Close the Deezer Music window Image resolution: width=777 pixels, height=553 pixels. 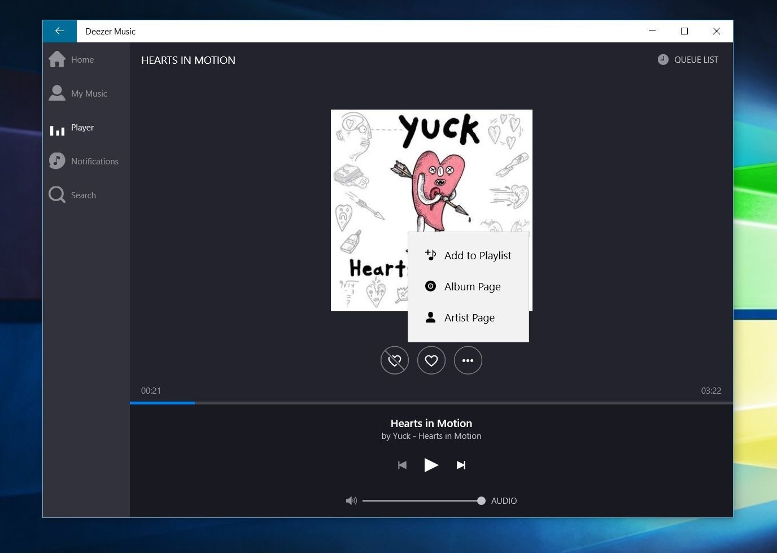(717, 31)
